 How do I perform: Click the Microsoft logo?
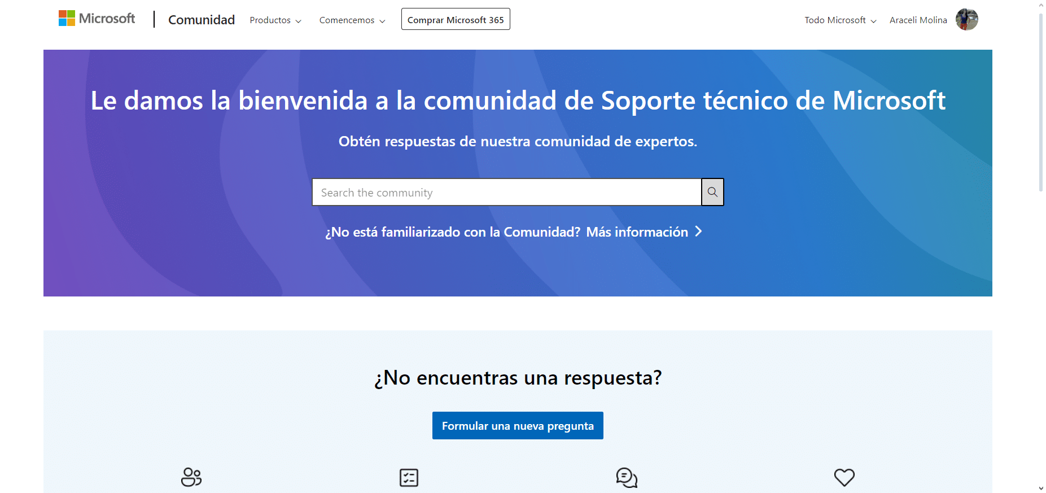pyautogui.click(x=97, y=19)
